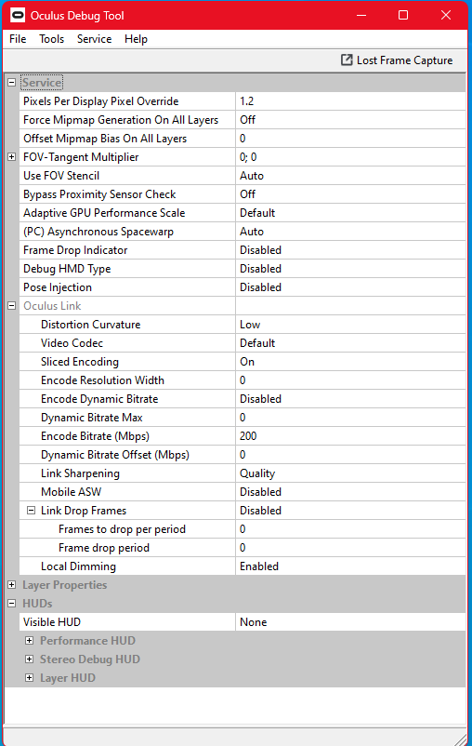Edit Encode Resolution Width value
472x746 pixels.
click(x=350, y=380)
